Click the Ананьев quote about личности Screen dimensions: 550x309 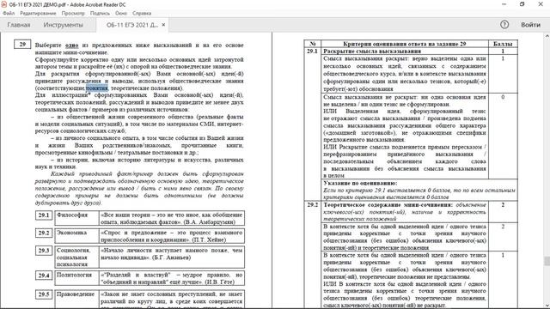(172, 257)
